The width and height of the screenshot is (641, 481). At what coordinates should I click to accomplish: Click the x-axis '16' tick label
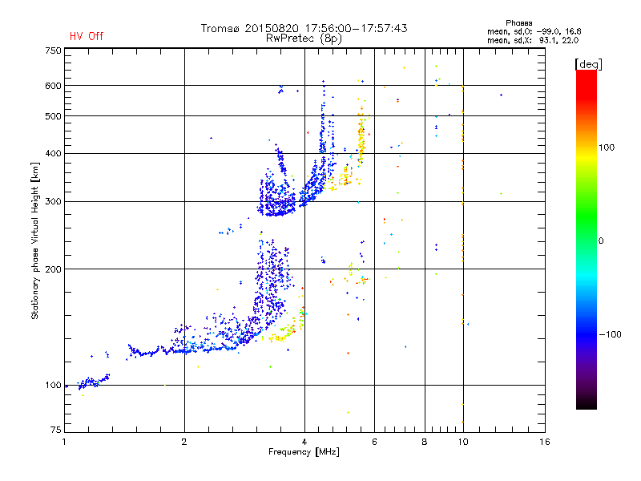545,442
